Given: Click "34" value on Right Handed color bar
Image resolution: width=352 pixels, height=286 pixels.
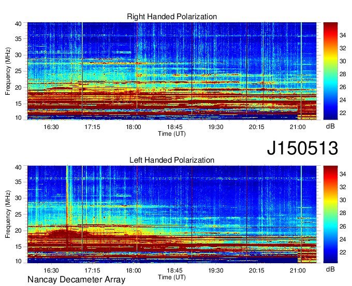Looking at the screenshot, I should tap(343, 35).
